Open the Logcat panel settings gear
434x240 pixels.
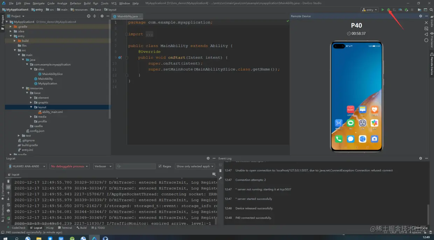click(208, 158)
